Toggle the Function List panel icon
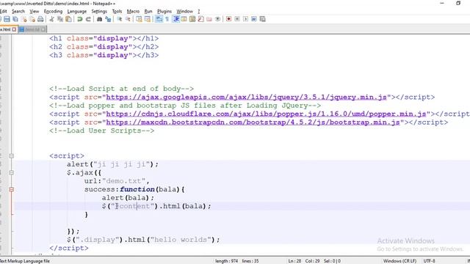 (x=200, y=19)
